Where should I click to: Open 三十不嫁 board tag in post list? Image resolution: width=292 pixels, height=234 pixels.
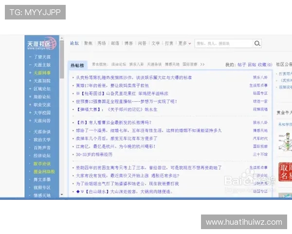coord(260,155)
